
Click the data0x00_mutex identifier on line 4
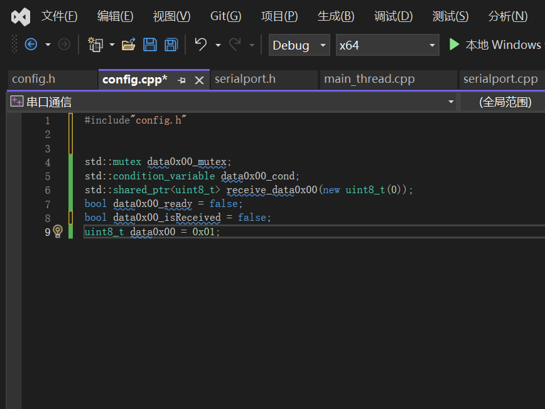pos(186,162)
